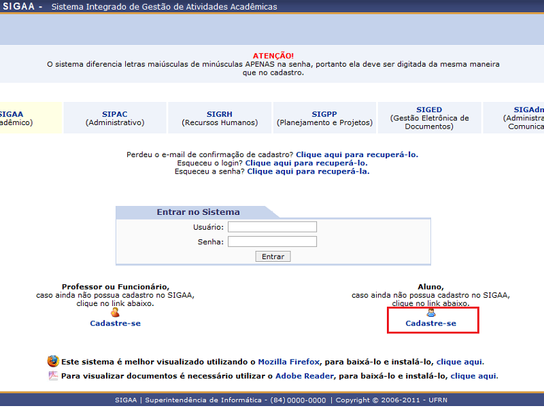Viewport: 544px width, 408px height.
Task: Recover lost registration confirmation e-mail link
Action: [356, 155]
